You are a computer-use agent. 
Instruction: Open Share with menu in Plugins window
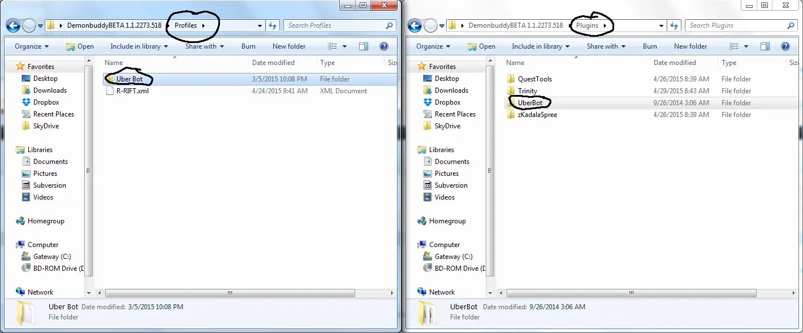click(x=606, y=46)
